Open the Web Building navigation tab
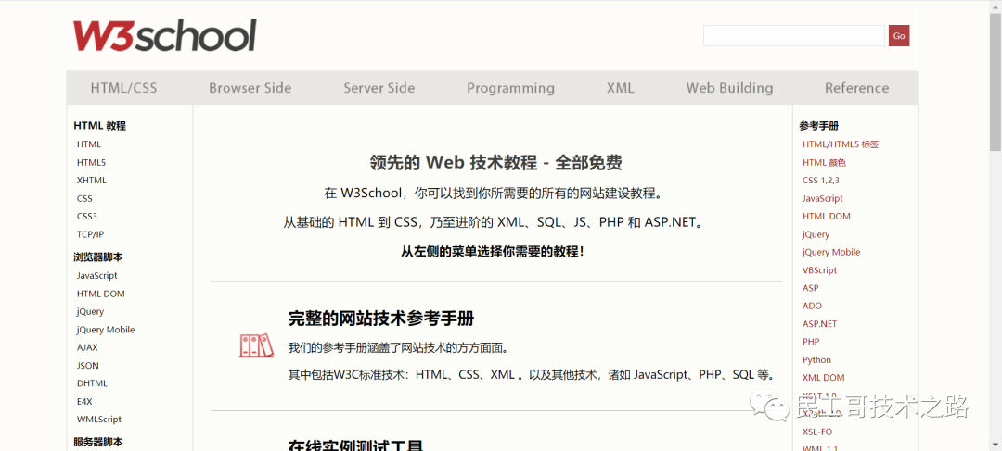The height and width of the screenshot is (451, 1002). [730, 88]
